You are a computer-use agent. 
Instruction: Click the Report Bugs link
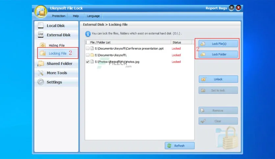(216, 8)
